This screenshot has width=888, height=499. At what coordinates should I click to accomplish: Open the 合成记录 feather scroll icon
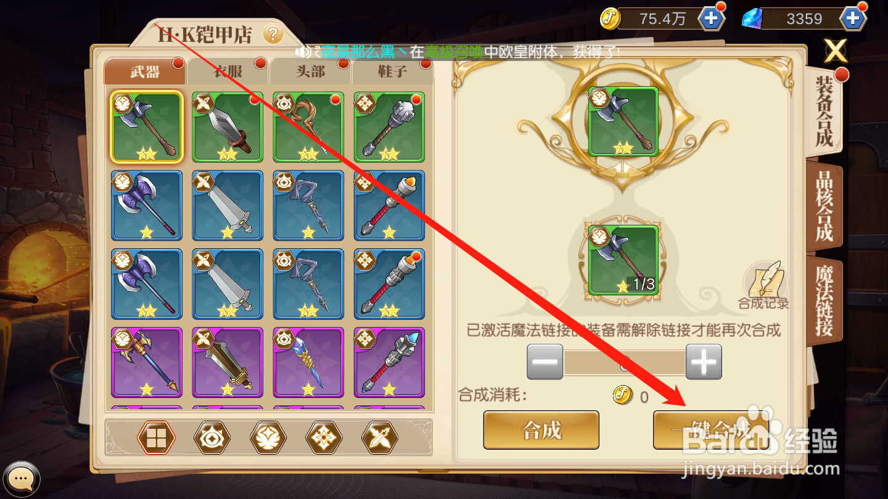pyautogui.click(x=764, y=285)
